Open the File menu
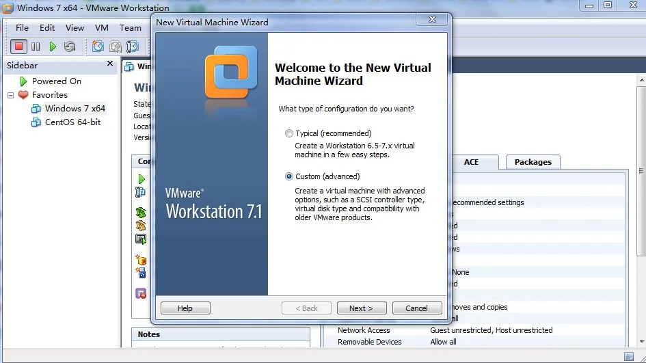 [x=22, y=27]
